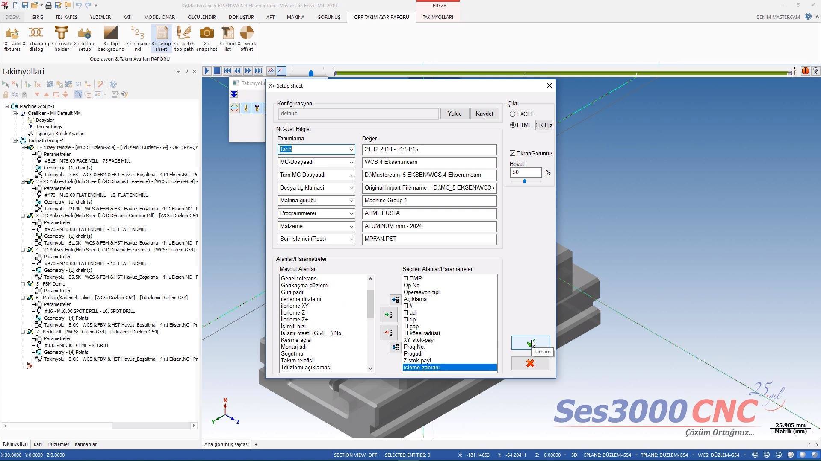Open the X+ tool list
Viewport: 821px width, 461px height.
(227, 38)
